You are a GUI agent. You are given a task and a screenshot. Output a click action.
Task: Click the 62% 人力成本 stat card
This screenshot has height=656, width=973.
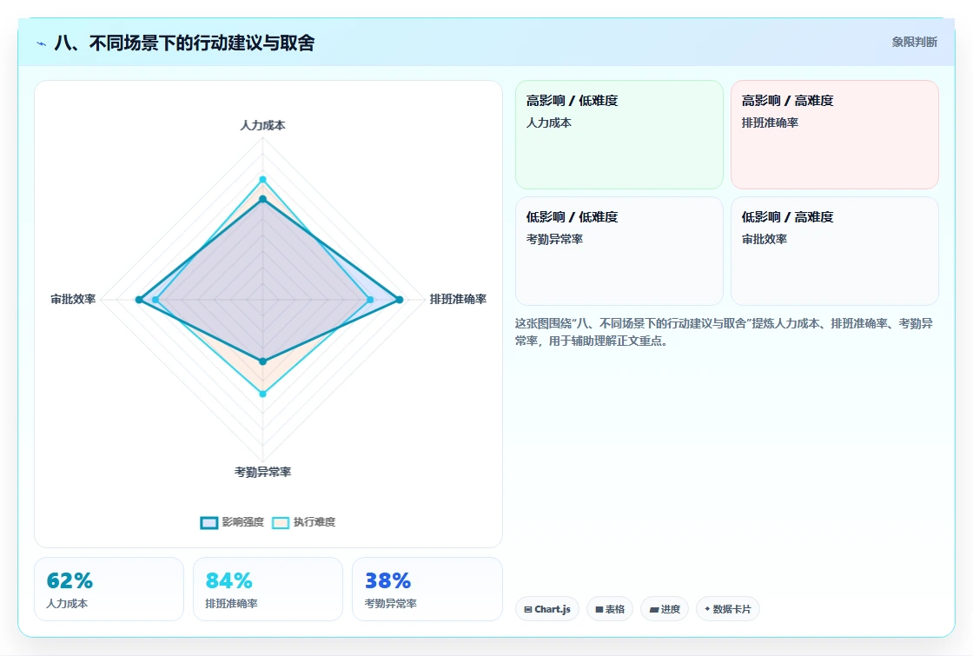pyautogui.click(x=109, y=589)
